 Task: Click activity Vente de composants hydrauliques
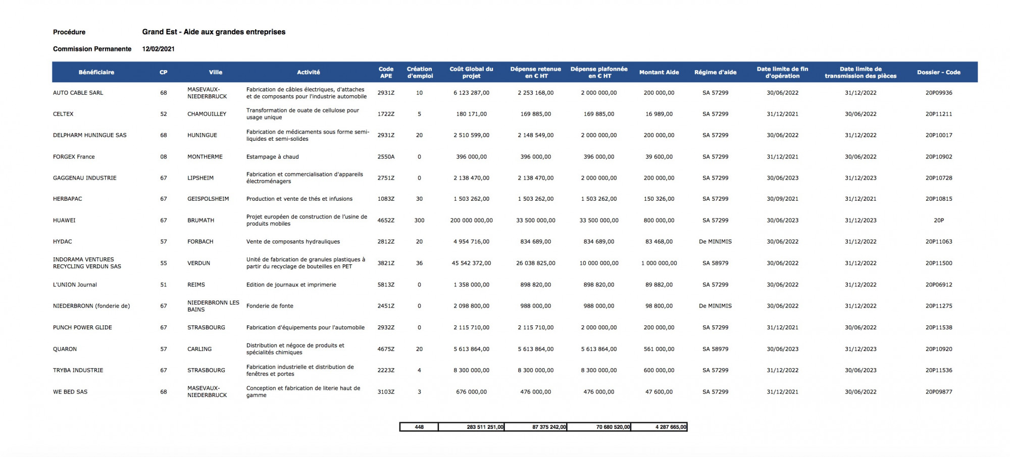(x=293, y=242)
